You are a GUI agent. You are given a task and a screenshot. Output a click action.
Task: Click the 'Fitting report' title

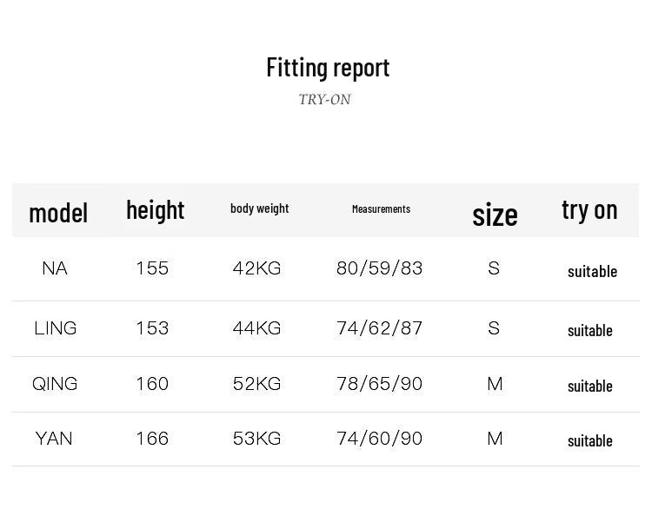coord(328,68)
